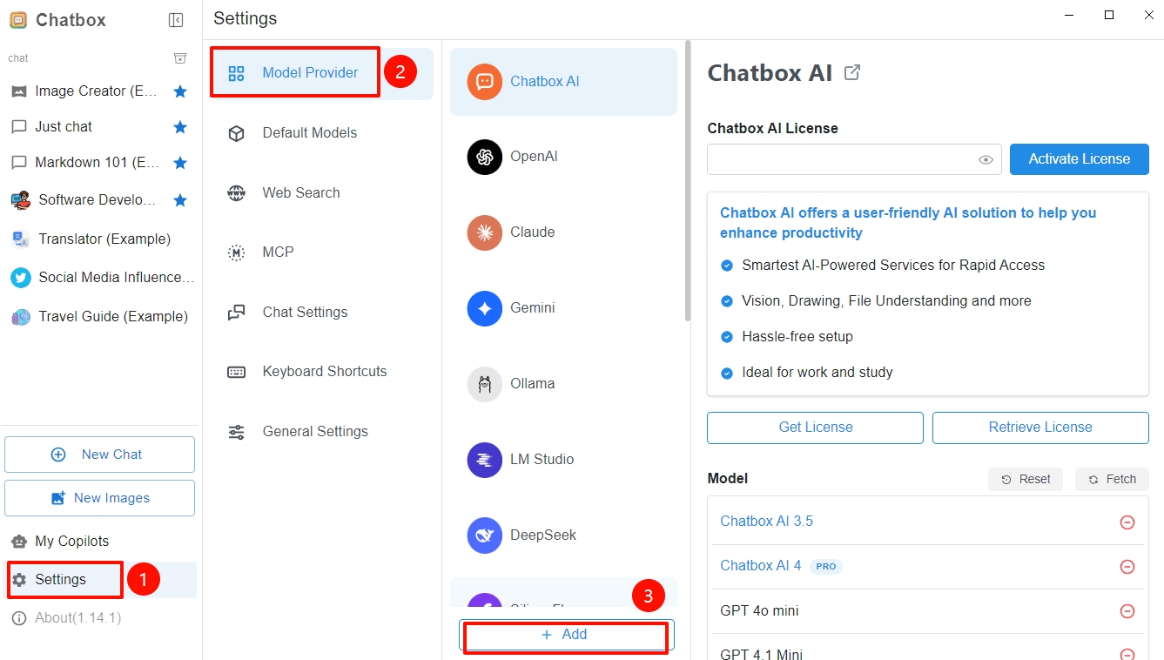Select the Default Models tab
This screenshot has height=660, width=1164.
point(321,133)
